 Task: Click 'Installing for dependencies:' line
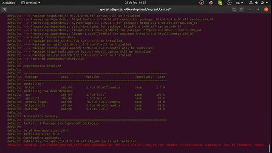pyautogui.click(x=48, y=91)
